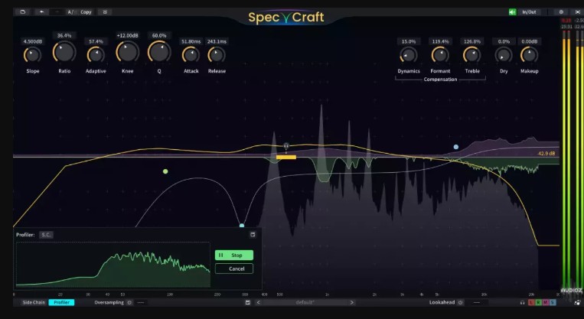Click the Dynamics compensation knob

tap(409, 55)
